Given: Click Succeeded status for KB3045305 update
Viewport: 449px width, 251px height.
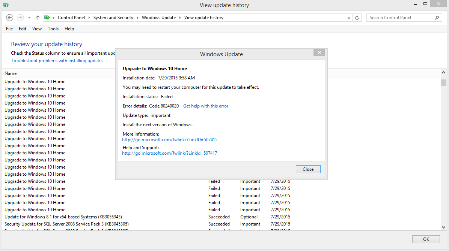Looking at the screenshot, I should click(219, 224).
